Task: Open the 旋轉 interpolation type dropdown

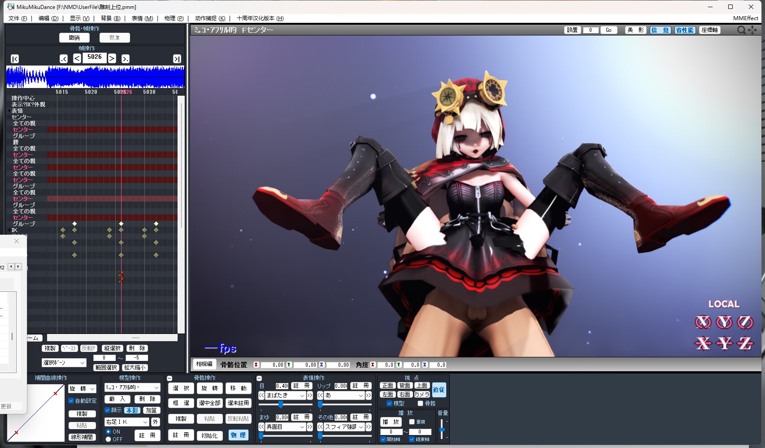Action: pyautogui.click(x=82, y=389)
